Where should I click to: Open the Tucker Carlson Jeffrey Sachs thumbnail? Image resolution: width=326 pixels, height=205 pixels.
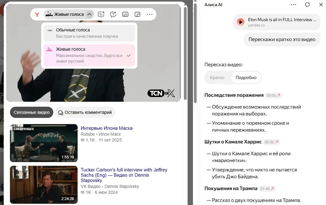(44, 185)
